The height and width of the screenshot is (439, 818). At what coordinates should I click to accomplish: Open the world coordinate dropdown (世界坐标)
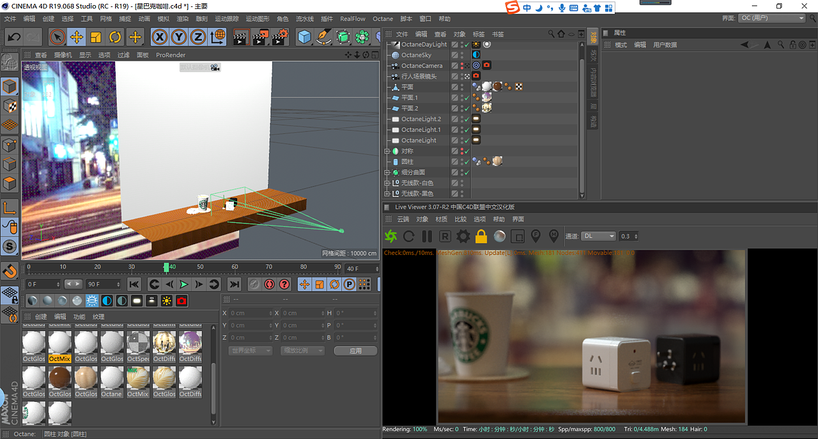pyautogui.click(x=251, y=351)
